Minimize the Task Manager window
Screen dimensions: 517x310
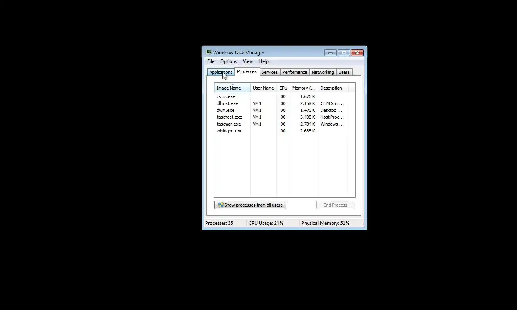click(330, 53)
